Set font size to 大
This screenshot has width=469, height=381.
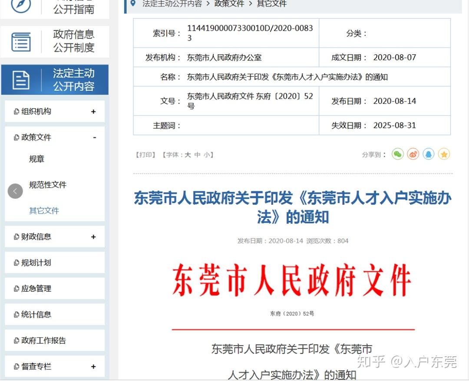pyautogui.click(x=188, y=155)
